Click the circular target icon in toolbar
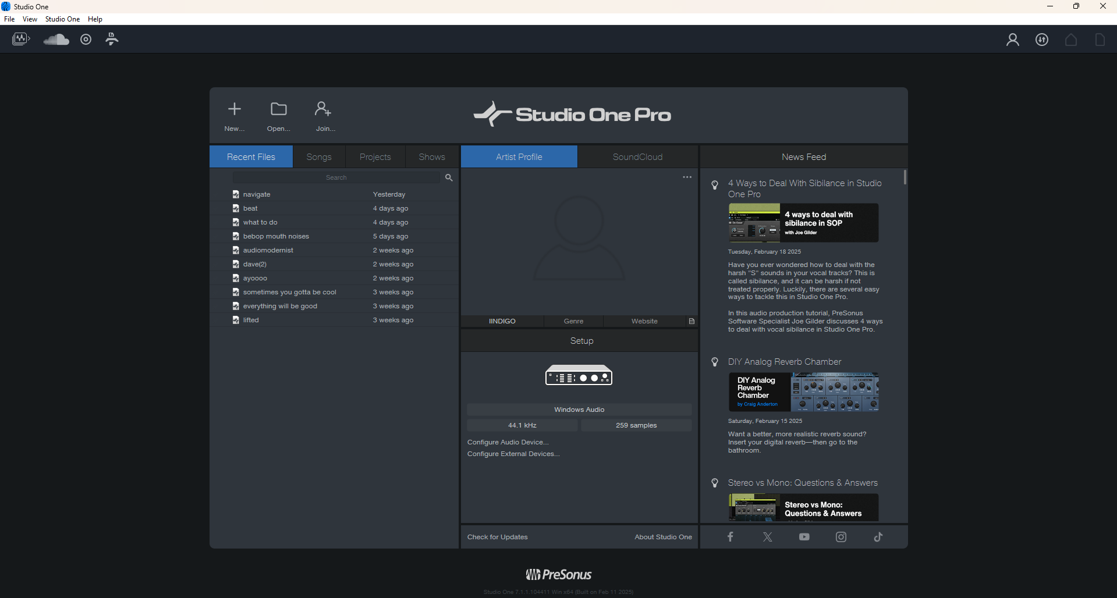 pyautogui.click(x=86, y=40)
